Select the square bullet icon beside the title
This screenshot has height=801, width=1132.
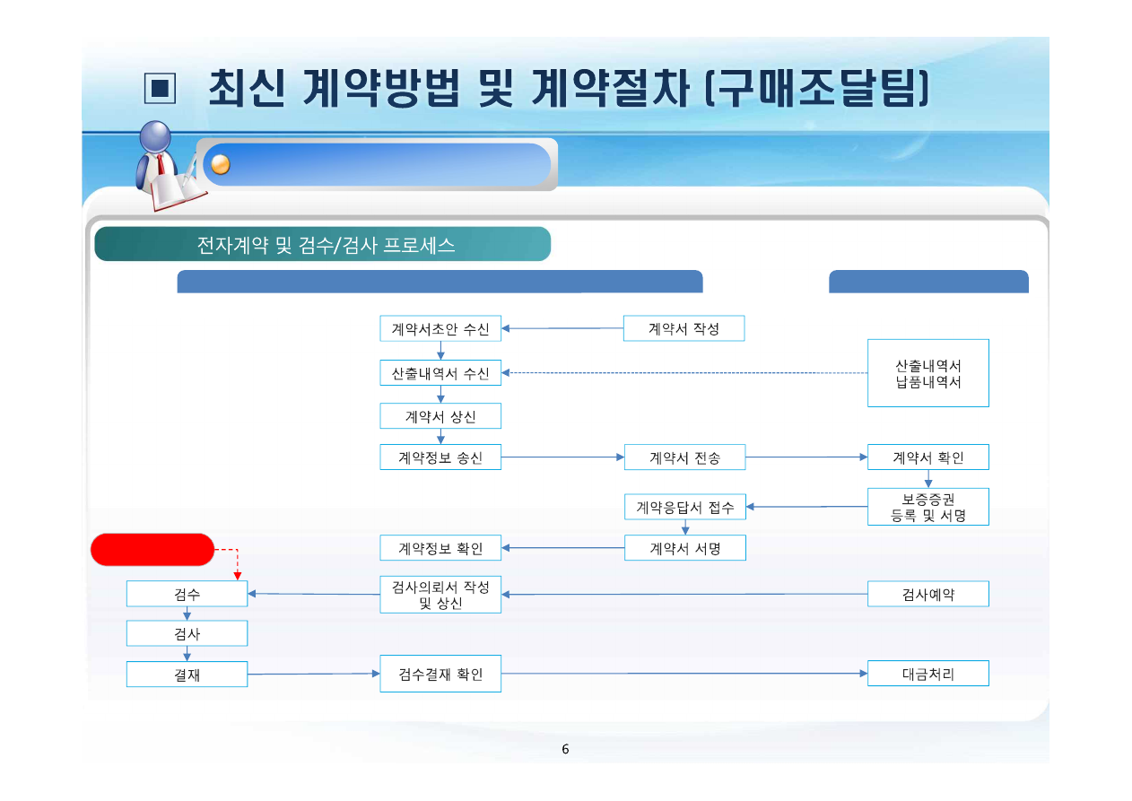click(x=160, y=87)
